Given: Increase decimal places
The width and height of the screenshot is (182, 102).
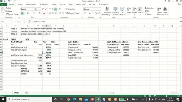Looking at the screenshot, I should pyautogui.click(x=96, y=13).
